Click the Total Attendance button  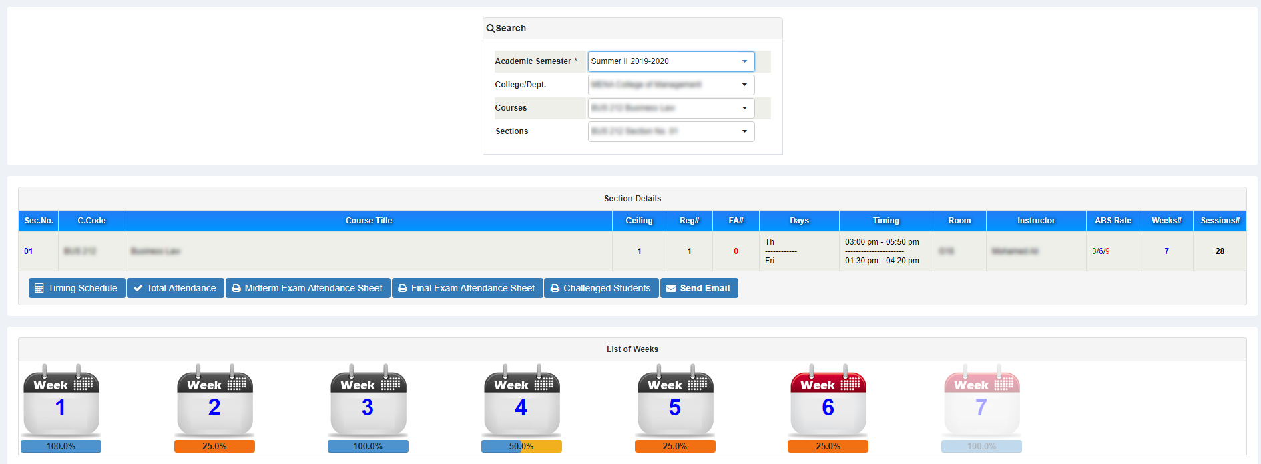pos(176,288)
